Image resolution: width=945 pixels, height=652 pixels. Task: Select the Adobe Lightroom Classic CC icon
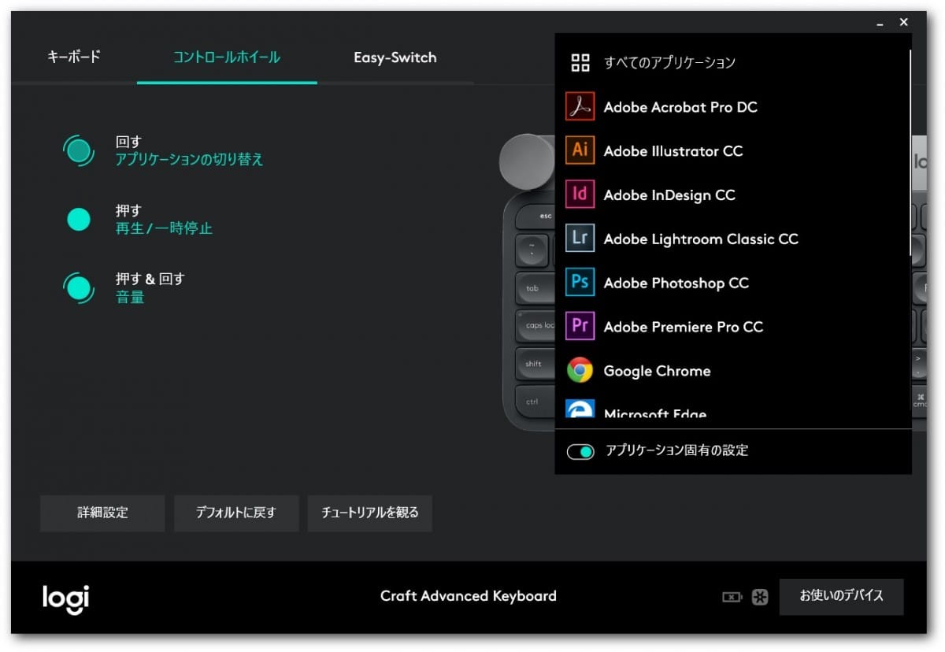coord(580,239)
